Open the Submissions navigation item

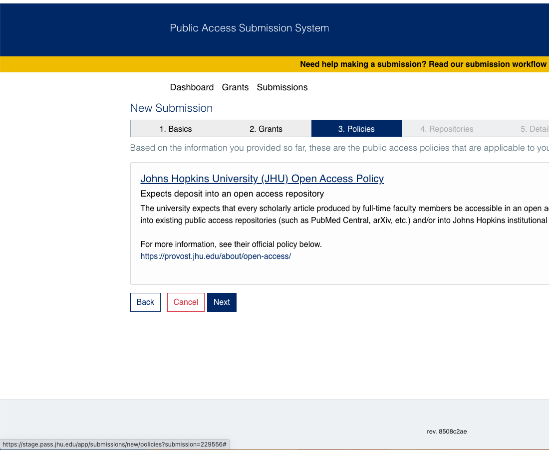tap(282, 87)
